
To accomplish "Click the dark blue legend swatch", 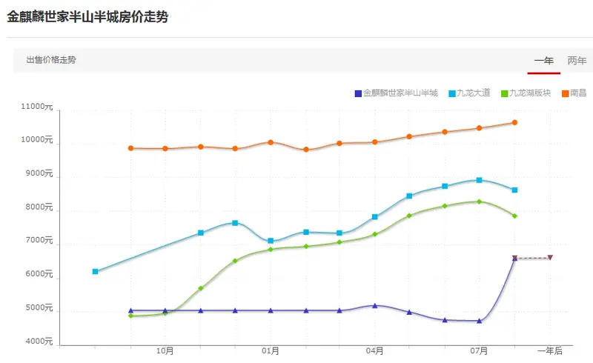I will point(358,93).
